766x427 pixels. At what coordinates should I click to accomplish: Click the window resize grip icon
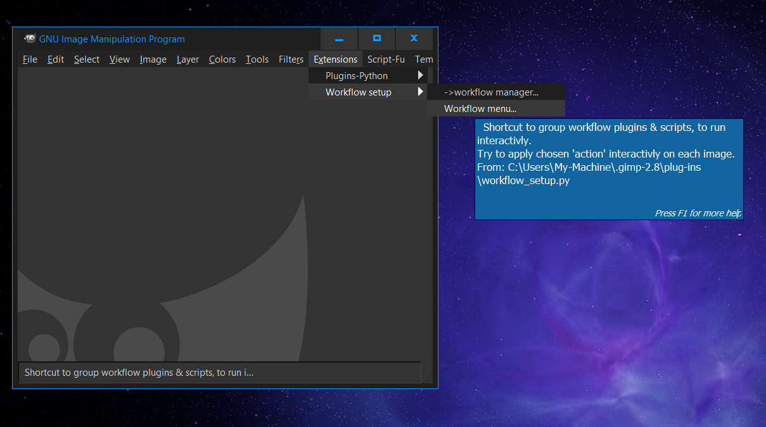click(428, 378)
